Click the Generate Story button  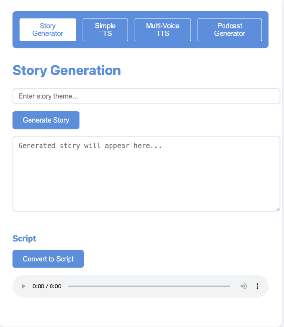46,120
